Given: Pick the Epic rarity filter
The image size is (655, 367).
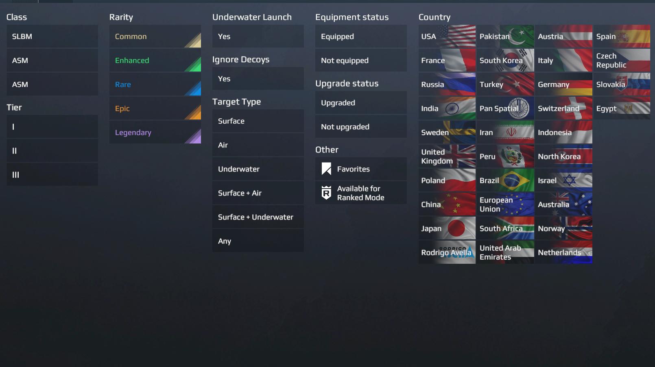Looking at the screenshot, I should coord(155,108).
